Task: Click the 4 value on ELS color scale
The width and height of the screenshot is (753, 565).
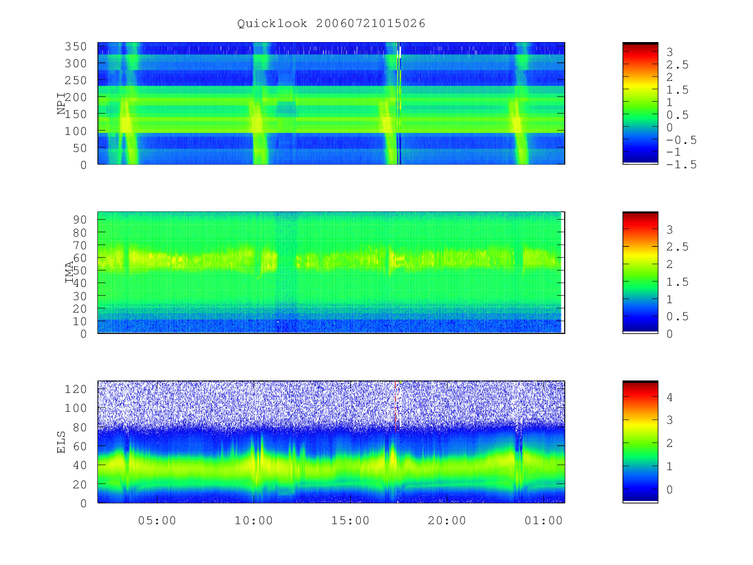Action: pyautogui.click(x=670, y=397)
